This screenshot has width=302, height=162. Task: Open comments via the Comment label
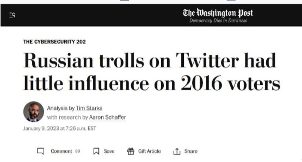coord(61,151)
